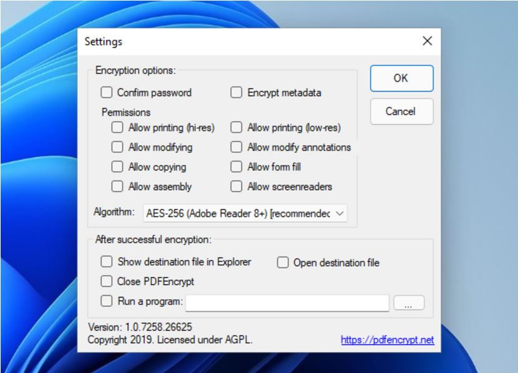The image size is (518, 373).
Task: Check the Allow assembly box
Action: point(117,186)
